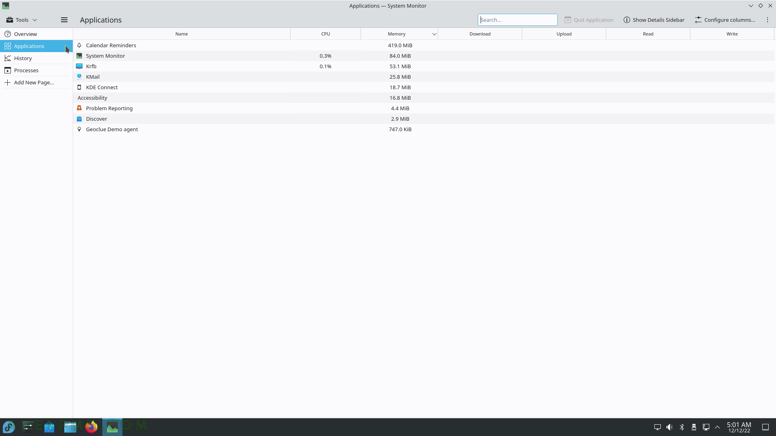Select System Monitor 0.3% CPU value
Screen dimensions: 776x436
pos(325,56)
